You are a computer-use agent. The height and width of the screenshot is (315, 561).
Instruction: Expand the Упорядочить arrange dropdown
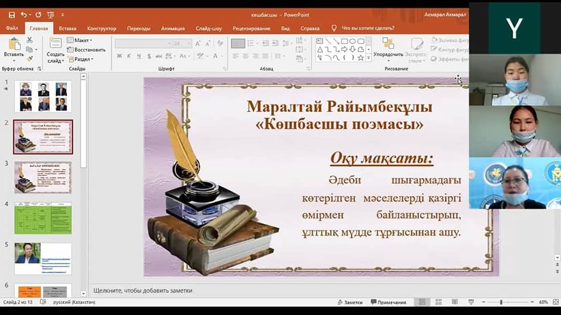[x=388, y=54]
